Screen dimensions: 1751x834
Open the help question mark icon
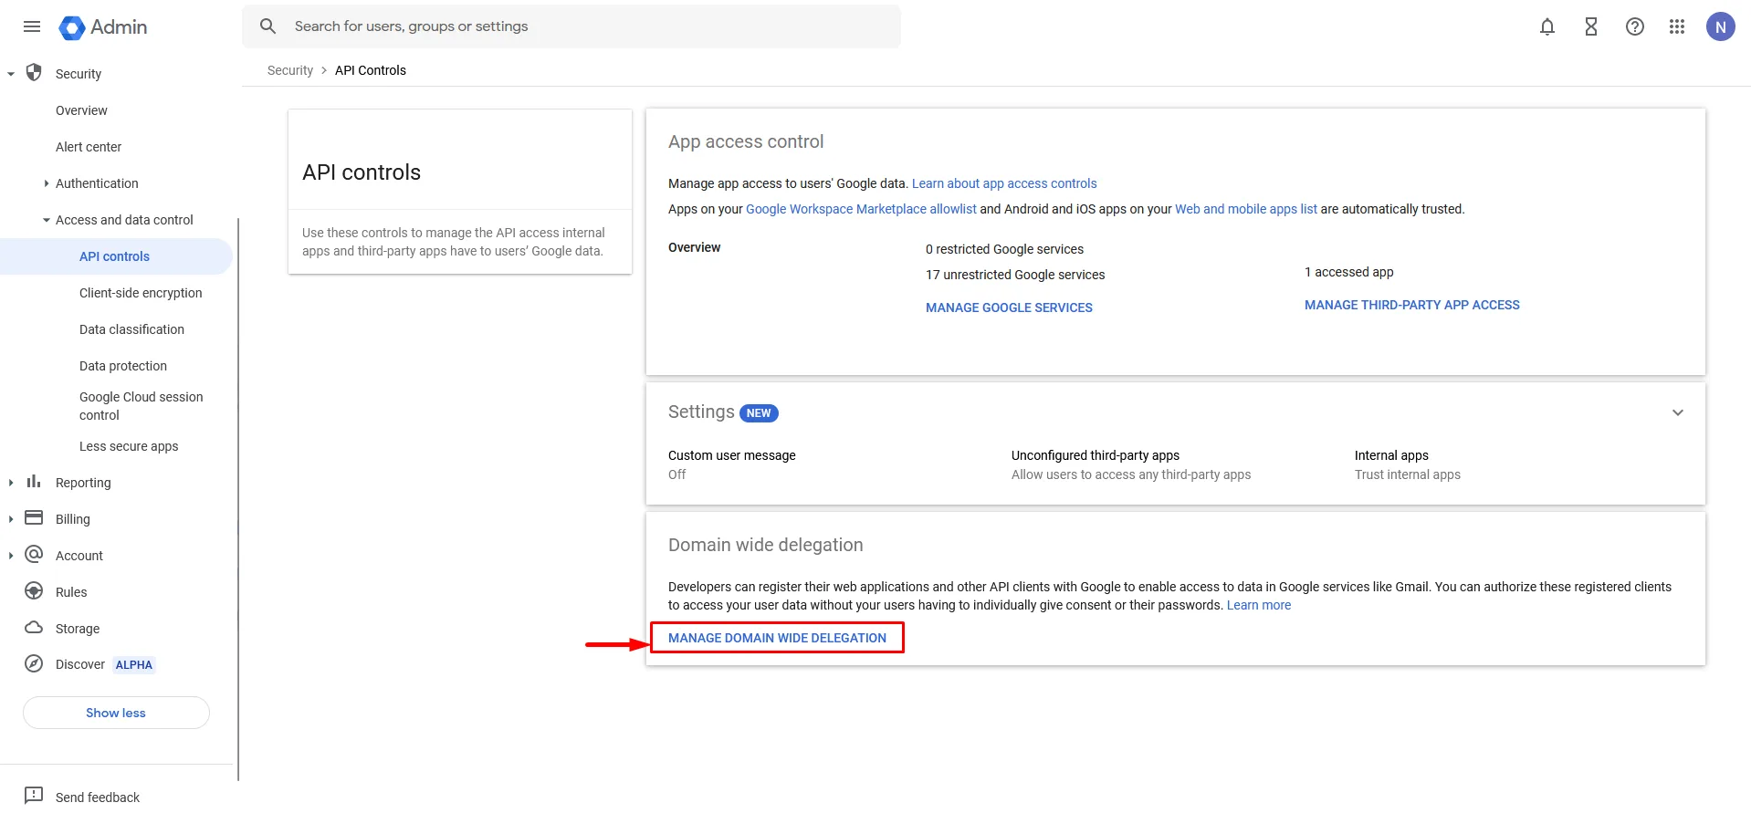pyautogui.click(x=1635, y=26)
